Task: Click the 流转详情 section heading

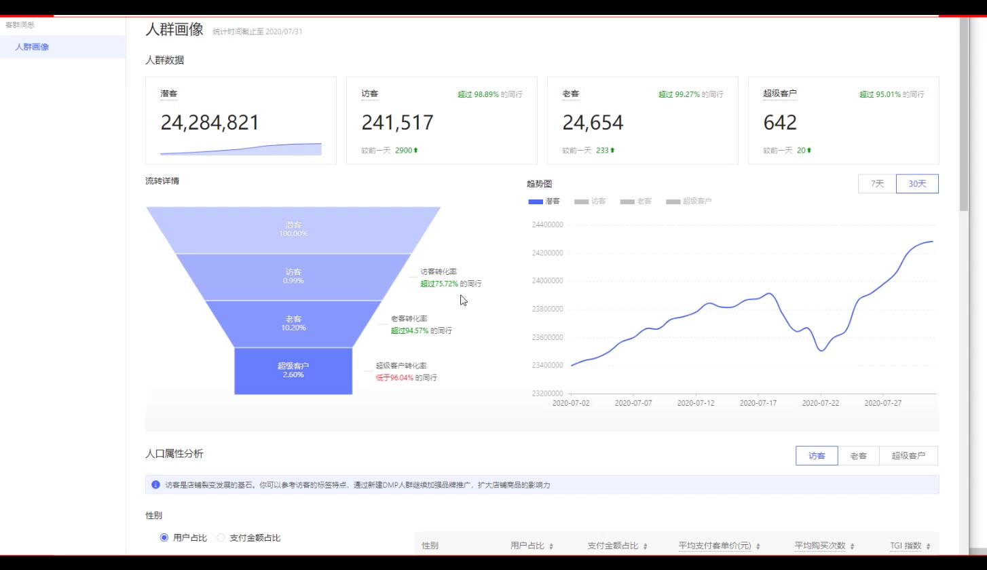Action: 162,181
